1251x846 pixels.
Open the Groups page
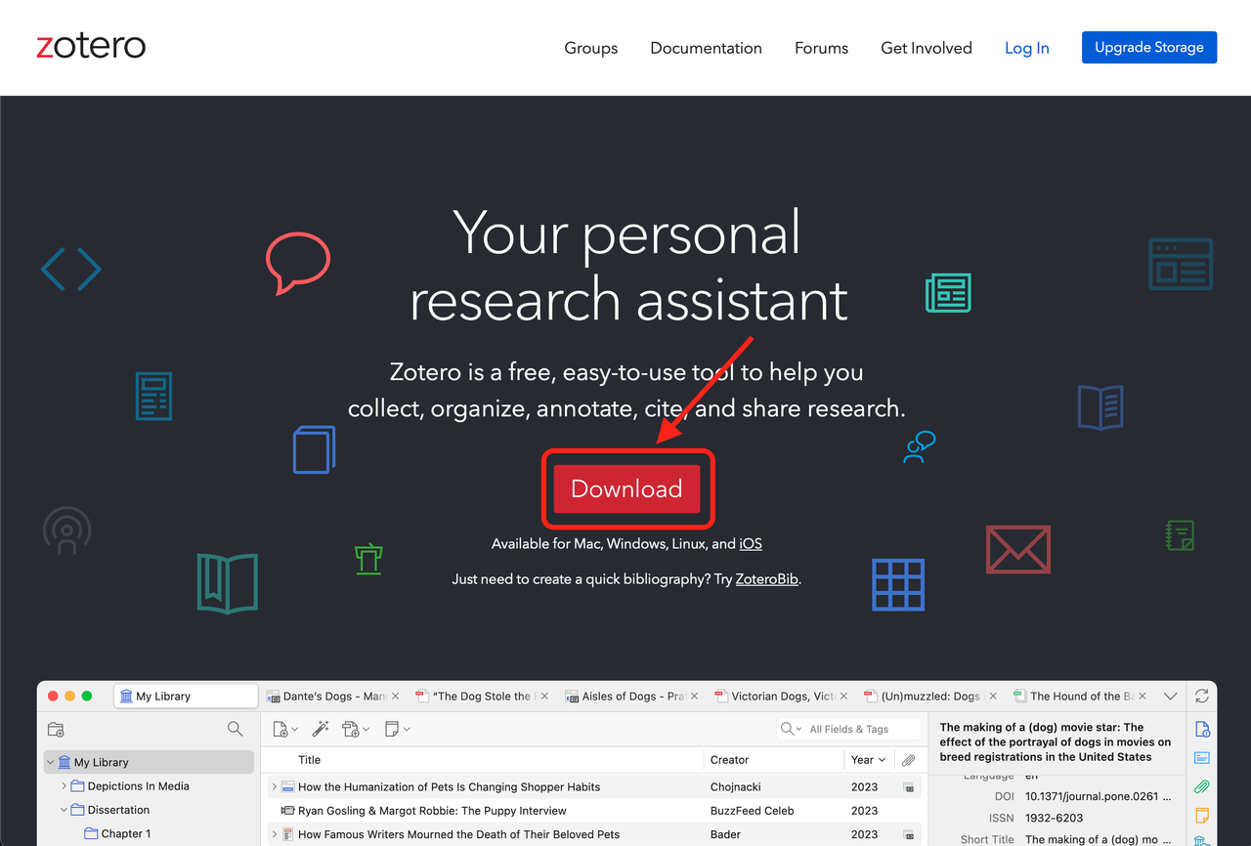[x=591, y=48]
